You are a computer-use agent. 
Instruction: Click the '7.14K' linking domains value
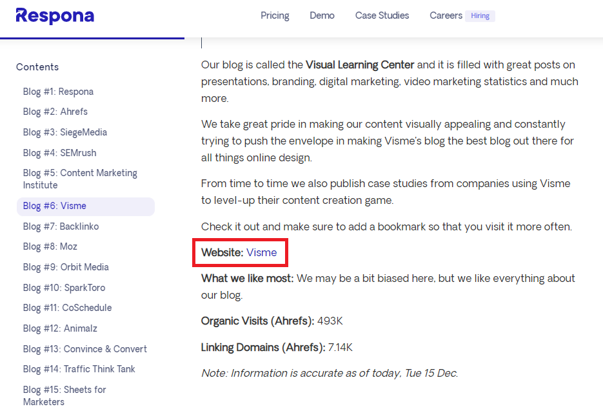click(340, 348)
